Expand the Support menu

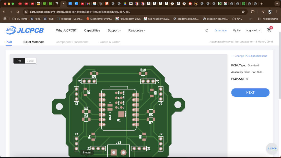114,30
